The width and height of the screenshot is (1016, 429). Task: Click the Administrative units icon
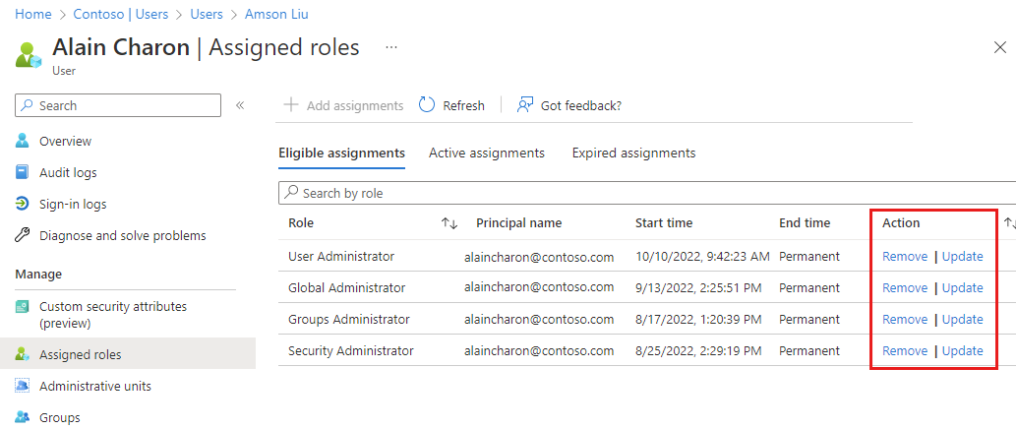(23, 386)
